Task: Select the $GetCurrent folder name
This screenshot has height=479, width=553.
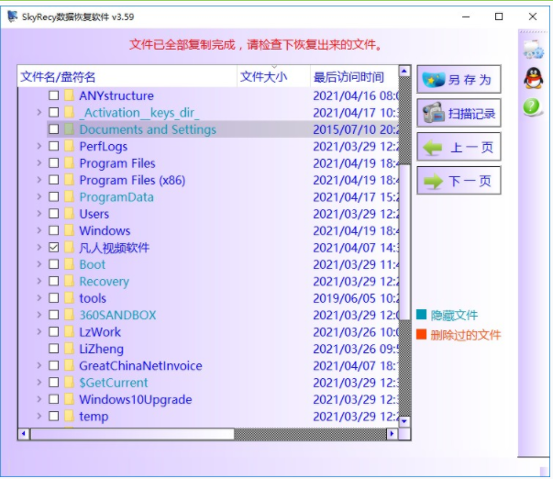Action: tap(113, 383)
